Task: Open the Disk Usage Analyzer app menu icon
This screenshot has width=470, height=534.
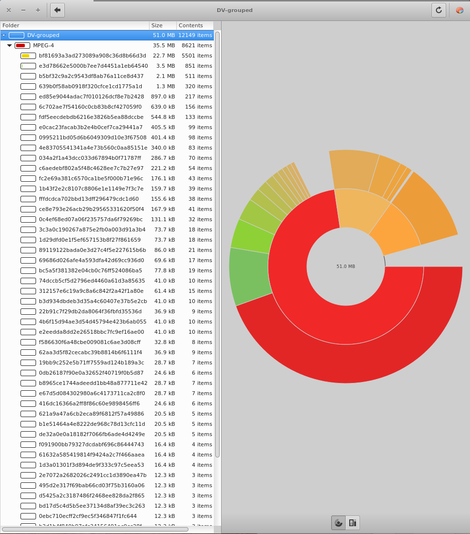Action: coord(459,10)
